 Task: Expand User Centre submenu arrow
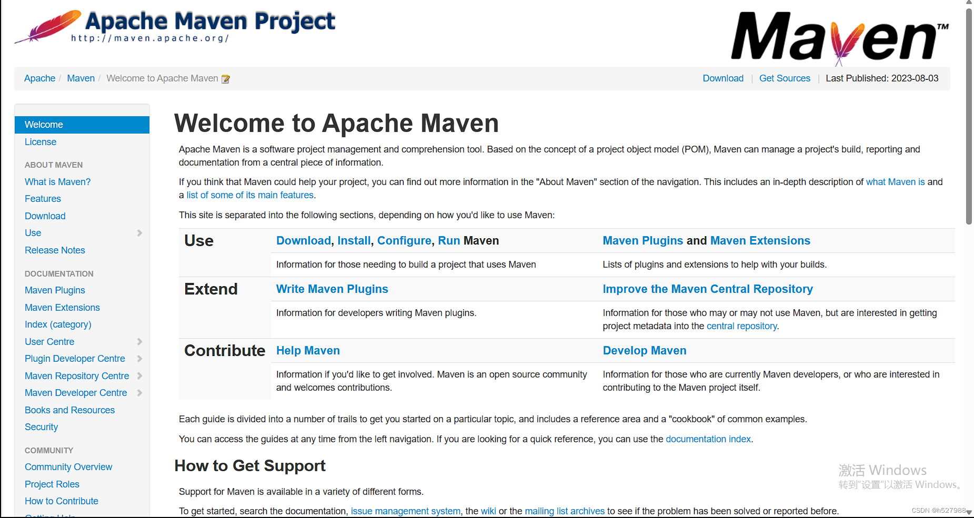pyautogui.click(x=139, y=342)
